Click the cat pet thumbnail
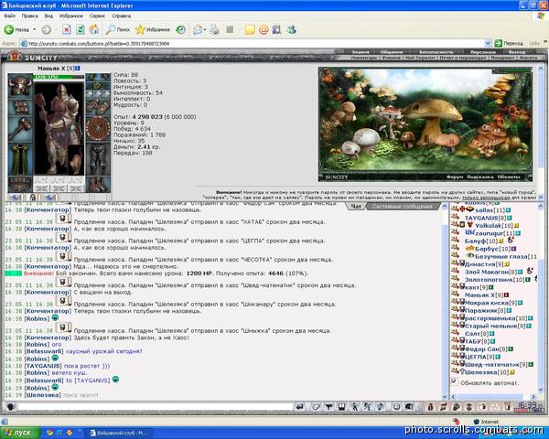 click(x=76, y=160)
